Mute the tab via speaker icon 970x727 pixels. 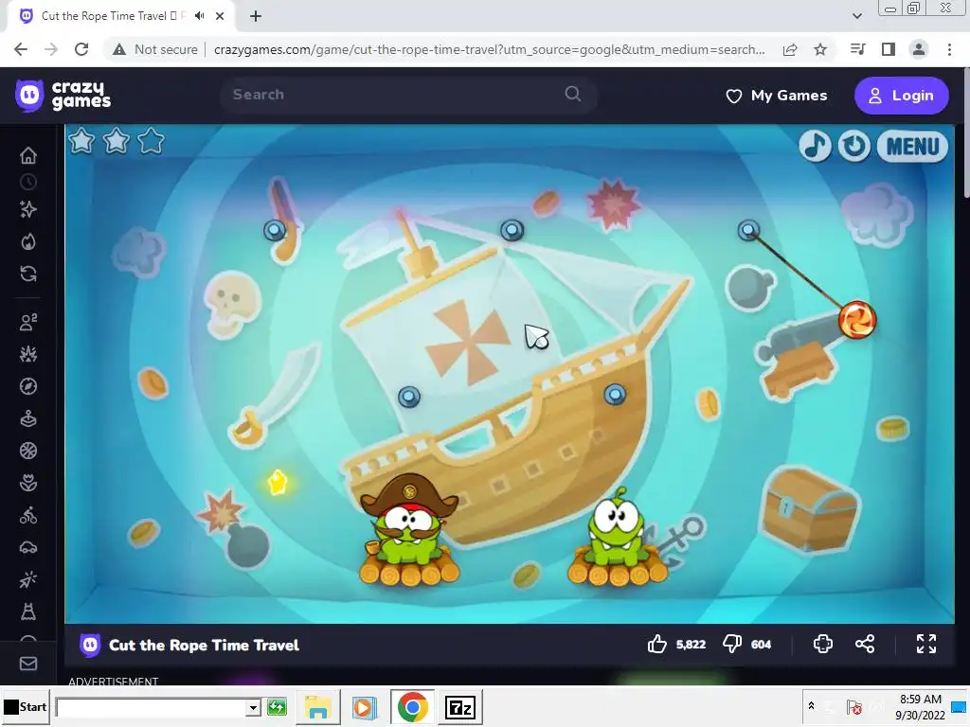coord(199,16)
